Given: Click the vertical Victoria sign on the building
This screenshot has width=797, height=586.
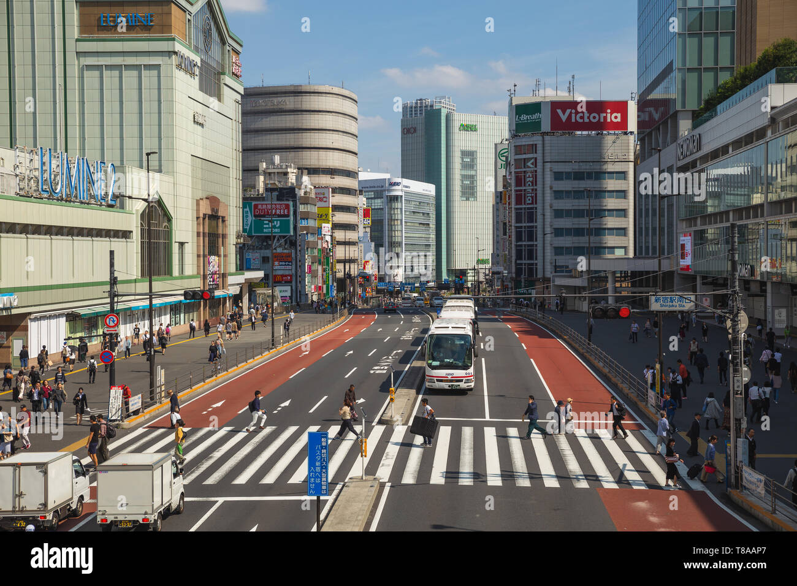Looking at the screenshot, I should pos(531,181).
